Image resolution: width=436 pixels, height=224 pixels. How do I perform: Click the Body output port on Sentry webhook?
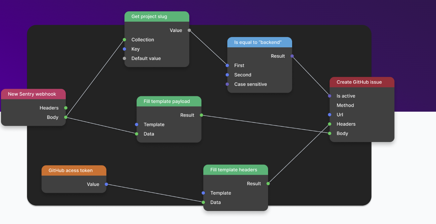(66, 117)
